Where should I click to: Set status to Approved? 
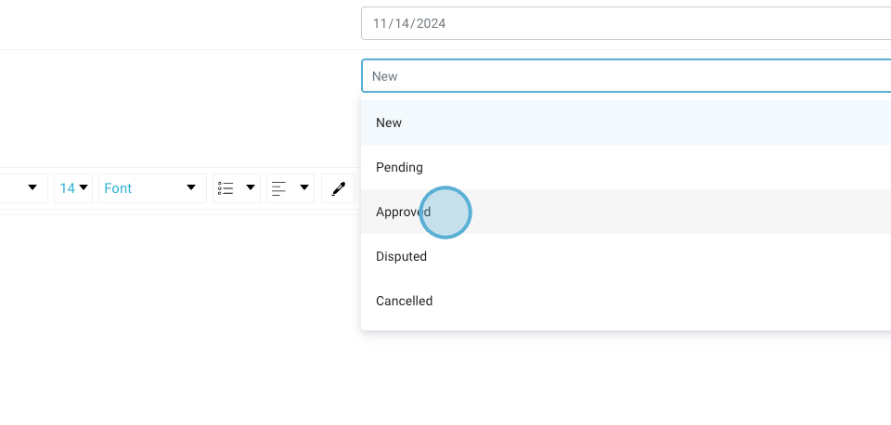[403, 212]
